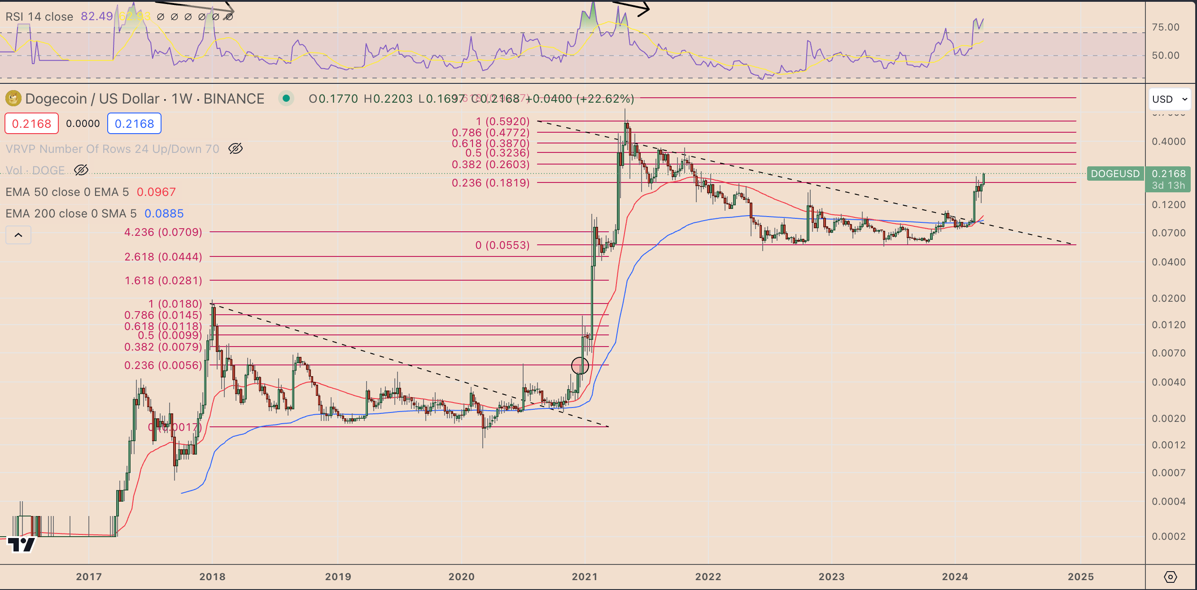Screen dimensions: 1197x590
Task: Click the Dogecoin coin logo icon
Action: 13,99
